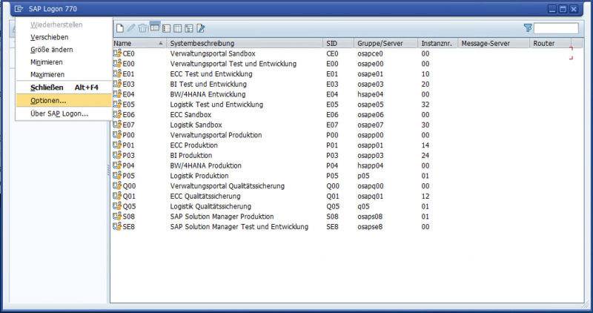Select Maximieren menu entry
The height and width of the screenshot is (313, 593).
pos(64,75)
